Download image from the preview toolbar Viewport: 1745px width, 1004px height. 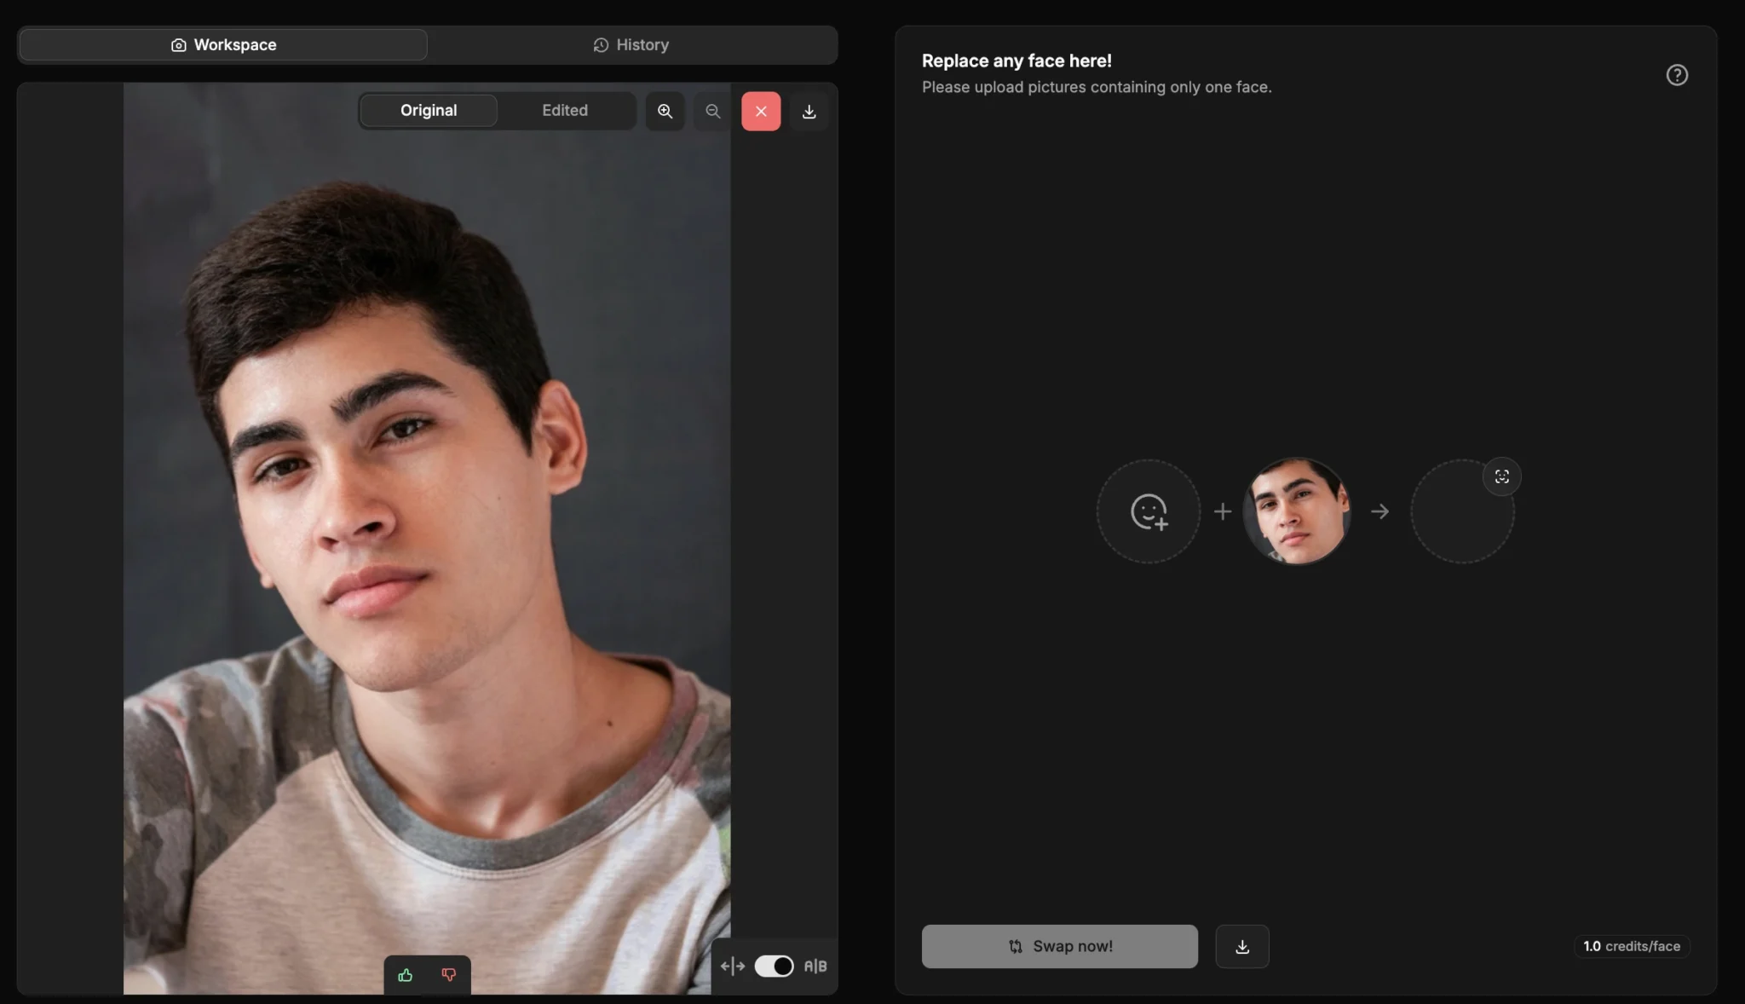coord(809,112)
